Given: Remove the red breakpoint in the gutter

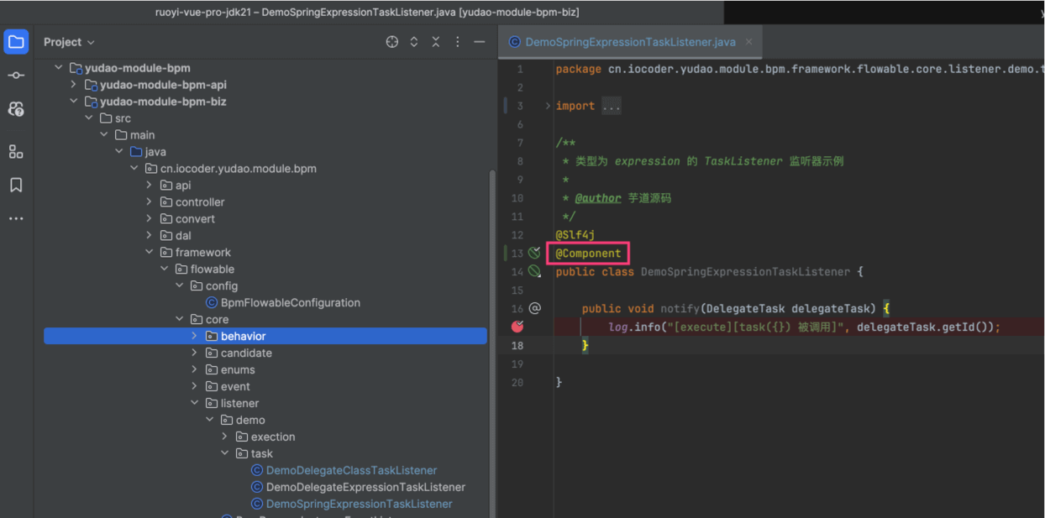Looking at the screenshot, I should click(519, 327).
